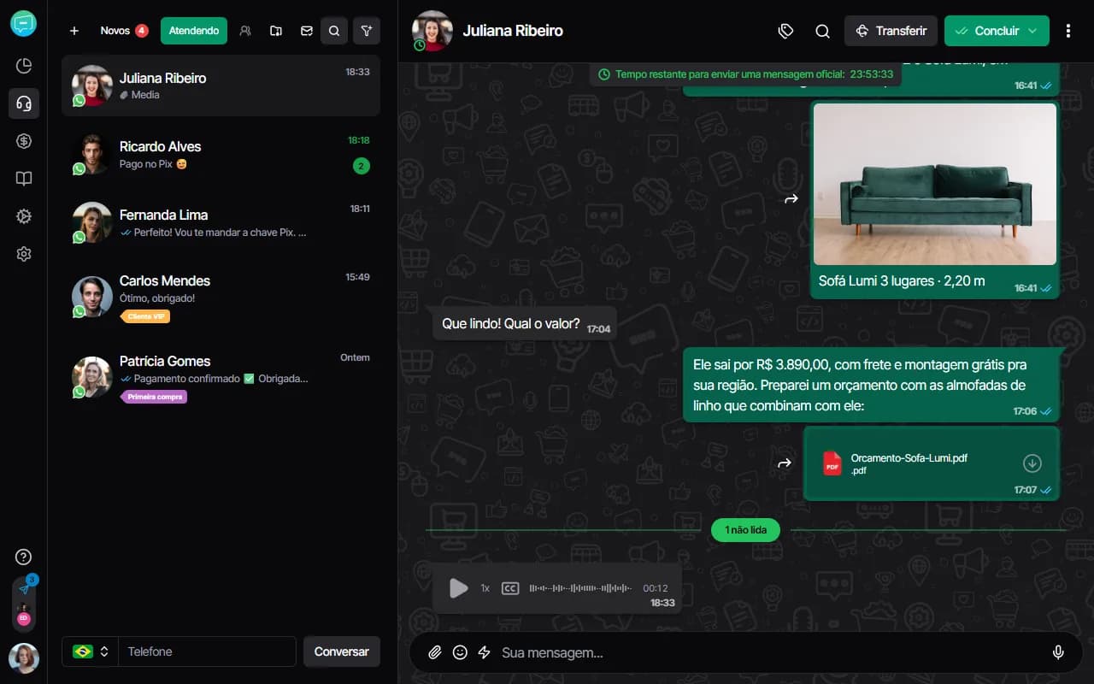Switch to the Novos tab
Screen dimensions: 1094x684
click(124, 31)
